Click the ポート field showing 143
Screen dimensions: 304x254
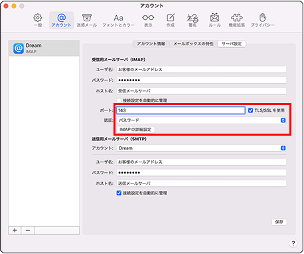click(181, 110)
